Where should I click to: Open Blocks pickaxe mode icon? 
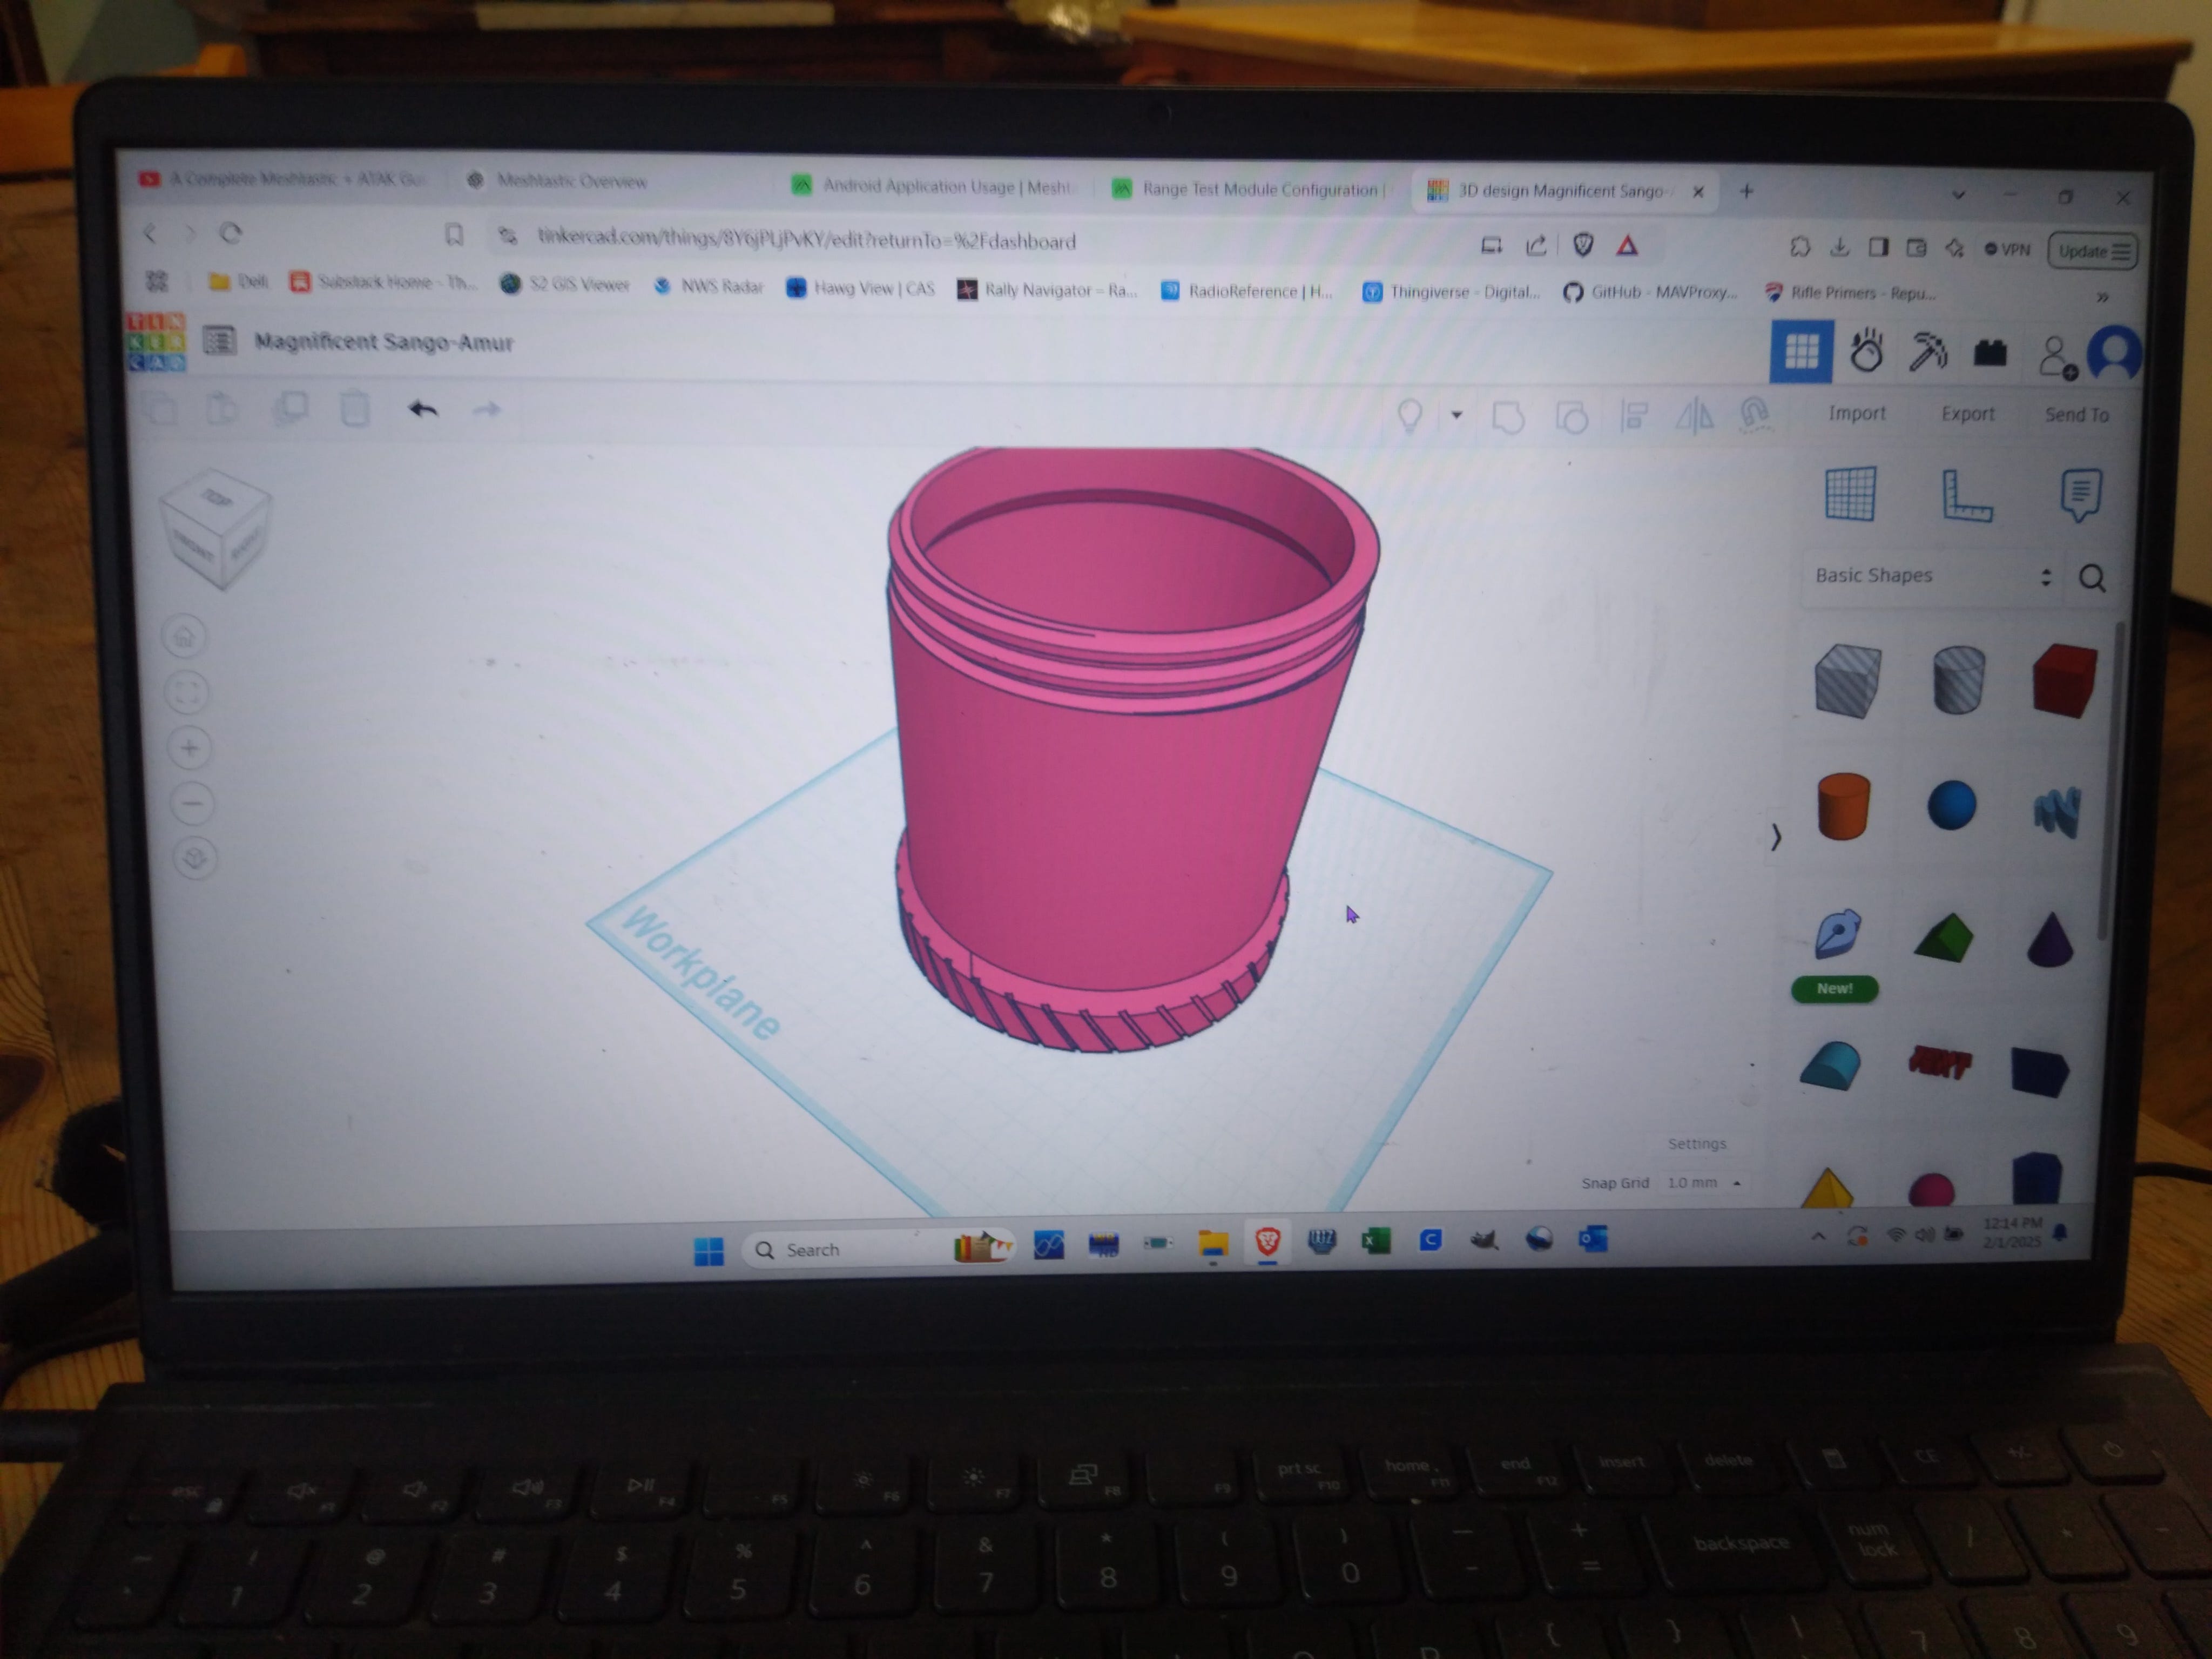pos(1927,352)
